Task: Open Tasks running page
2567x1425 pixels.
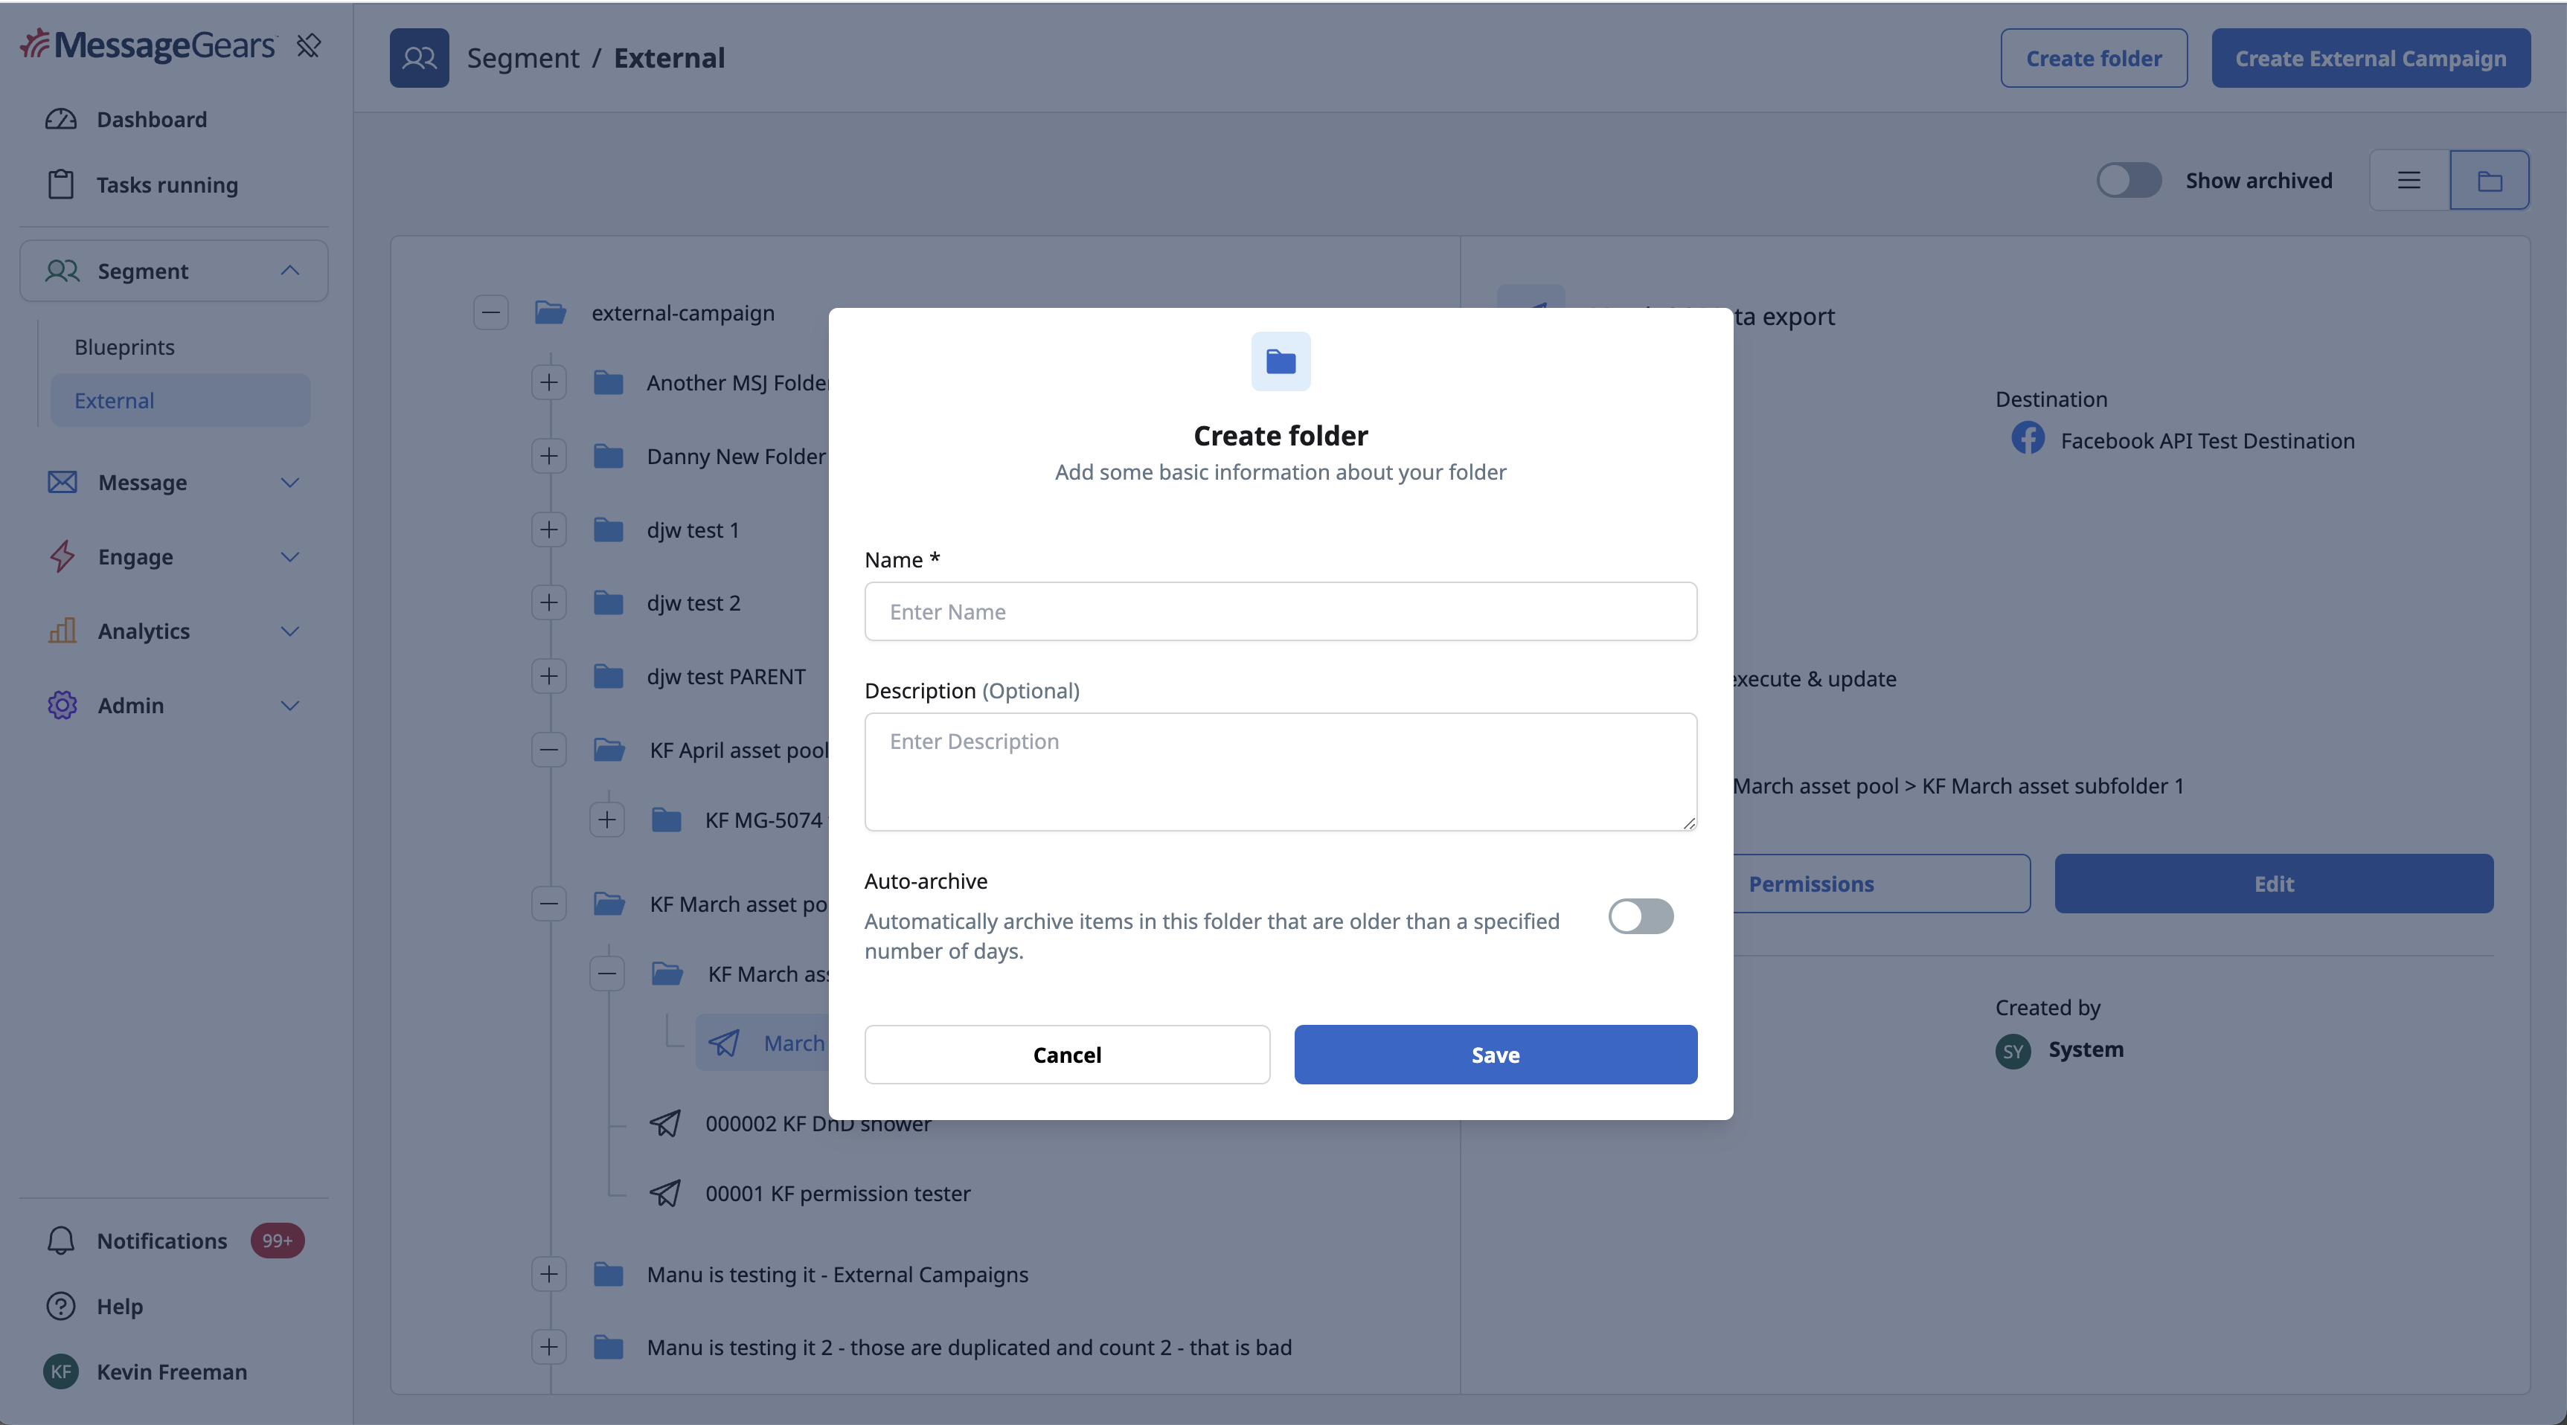Action: [x=167, y=185]
